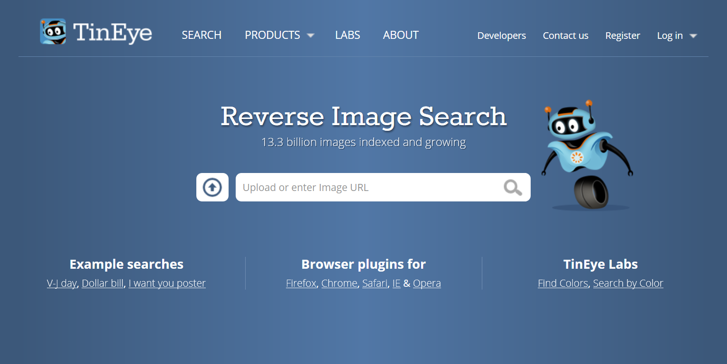Try the V-J day example search
Screen dimensions: 727x364
click(62, 283)
